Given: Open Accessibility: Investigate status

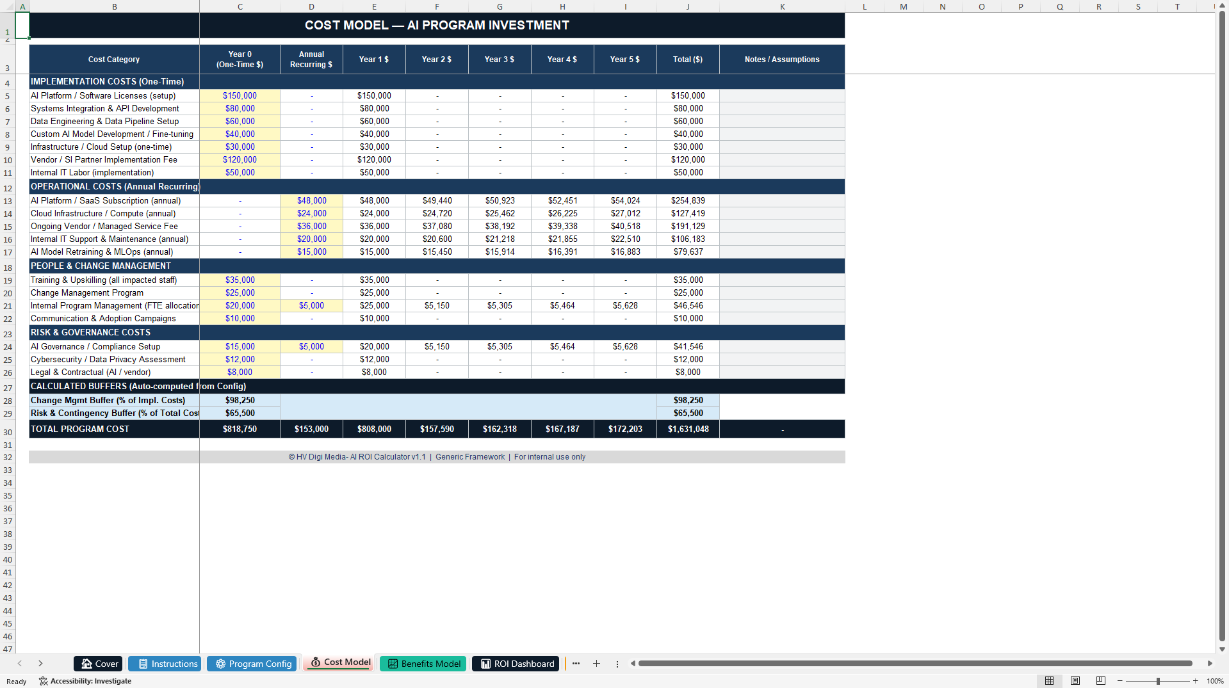Looking at the screenshot, I should click(85, 681).
